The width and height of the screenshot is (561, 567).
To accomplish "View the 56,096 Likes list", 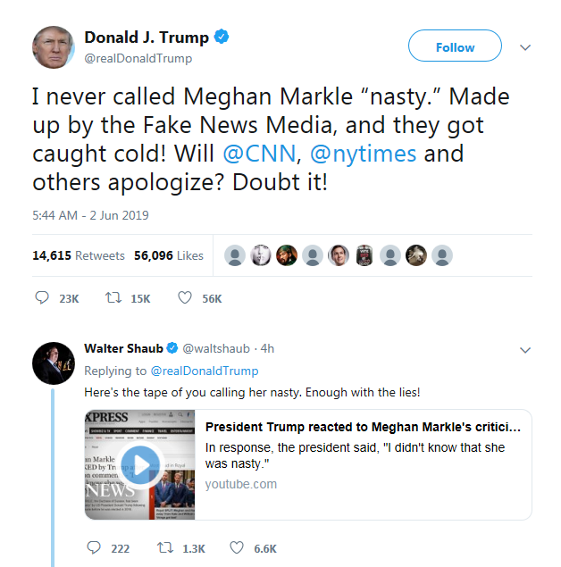I will pos(169,255).
